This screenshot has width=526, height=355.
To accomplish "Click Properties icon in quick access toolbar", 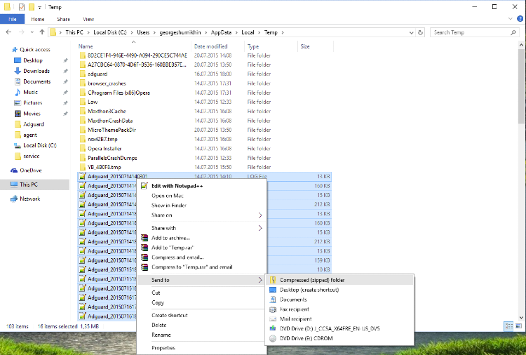I will click(22, 7).
